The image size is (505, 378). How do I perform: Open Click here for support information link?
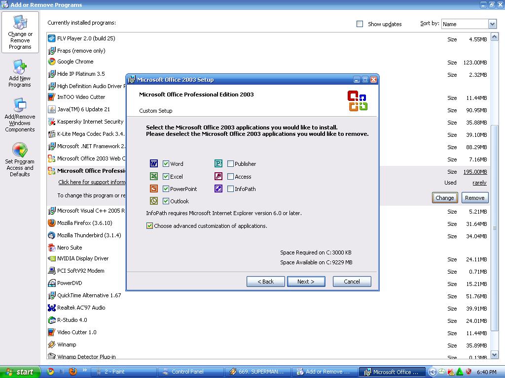(x=92, y=182)
